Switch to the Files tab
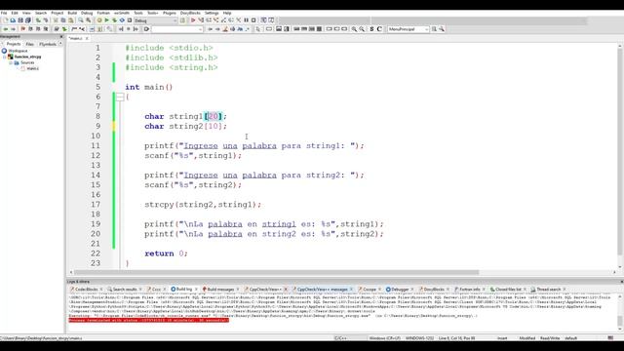Image resolution: width=624 pixels, height=351 pixels. pyautogui.click(x=30, y=44)
